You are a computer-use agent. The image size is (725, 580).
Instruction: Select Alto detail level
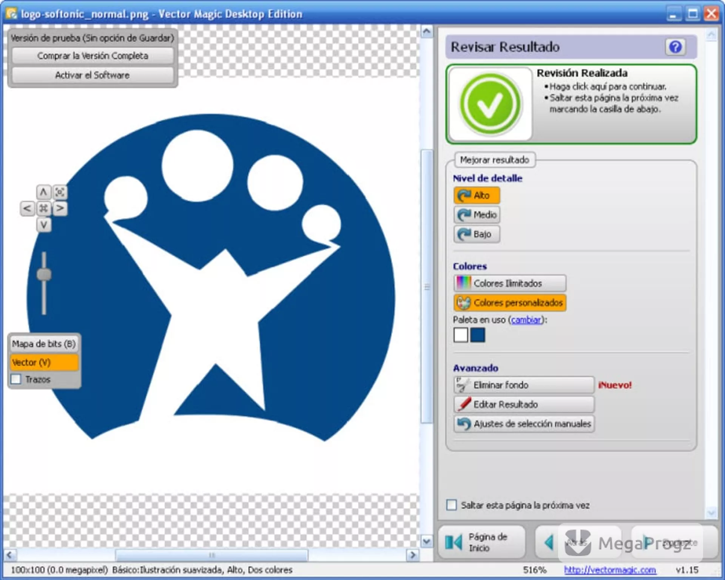click(477, 195)
